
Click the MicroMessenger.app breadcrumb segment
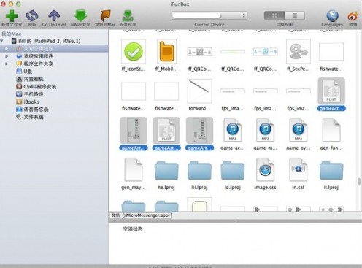click(147, 215)
